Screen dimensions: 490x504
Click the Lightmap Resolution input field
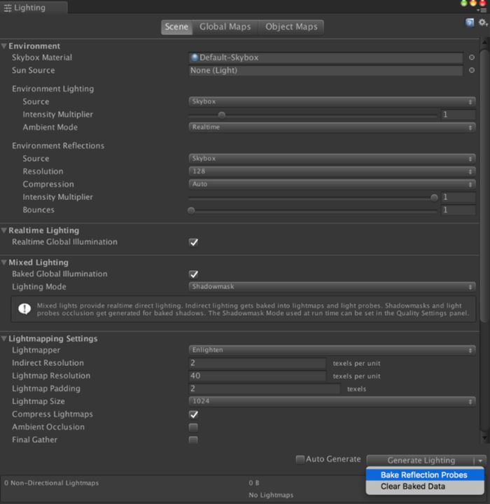point(257,376)
